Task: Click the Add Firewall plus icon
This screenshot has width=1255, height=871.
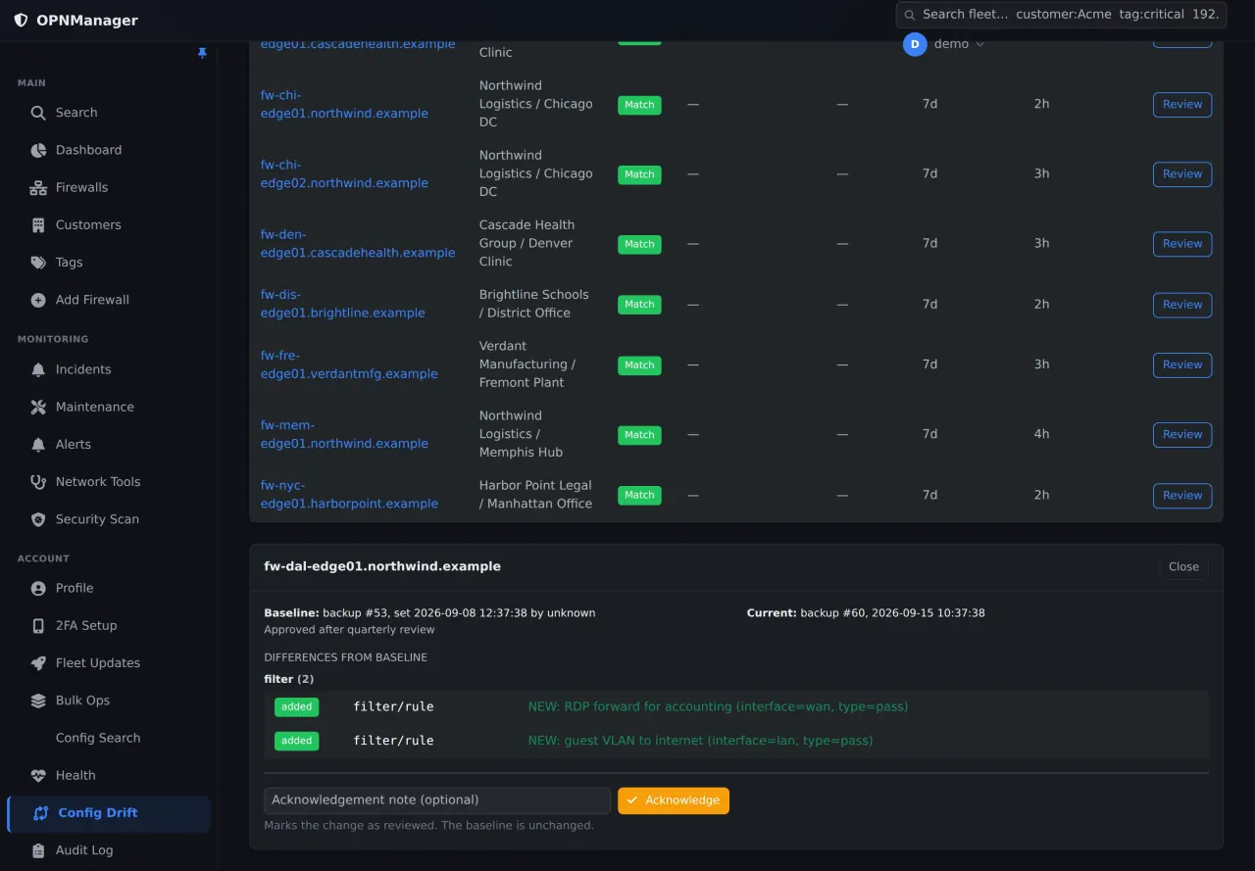Action: (38, 300)
